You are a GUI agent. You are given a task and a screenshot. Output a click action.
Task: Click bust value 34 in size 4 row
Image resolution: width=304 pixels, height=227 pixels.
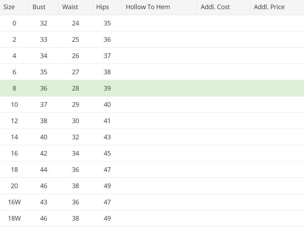(x=44, y=56)
